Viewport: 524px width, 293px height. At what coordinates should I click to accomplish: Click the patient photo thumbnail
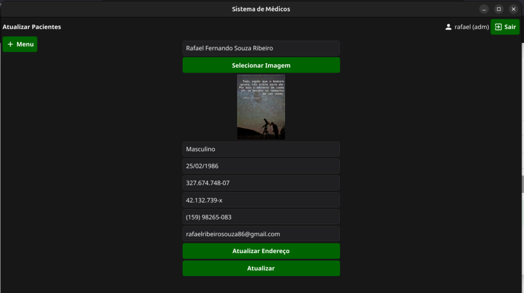click(x=261, y=107)
